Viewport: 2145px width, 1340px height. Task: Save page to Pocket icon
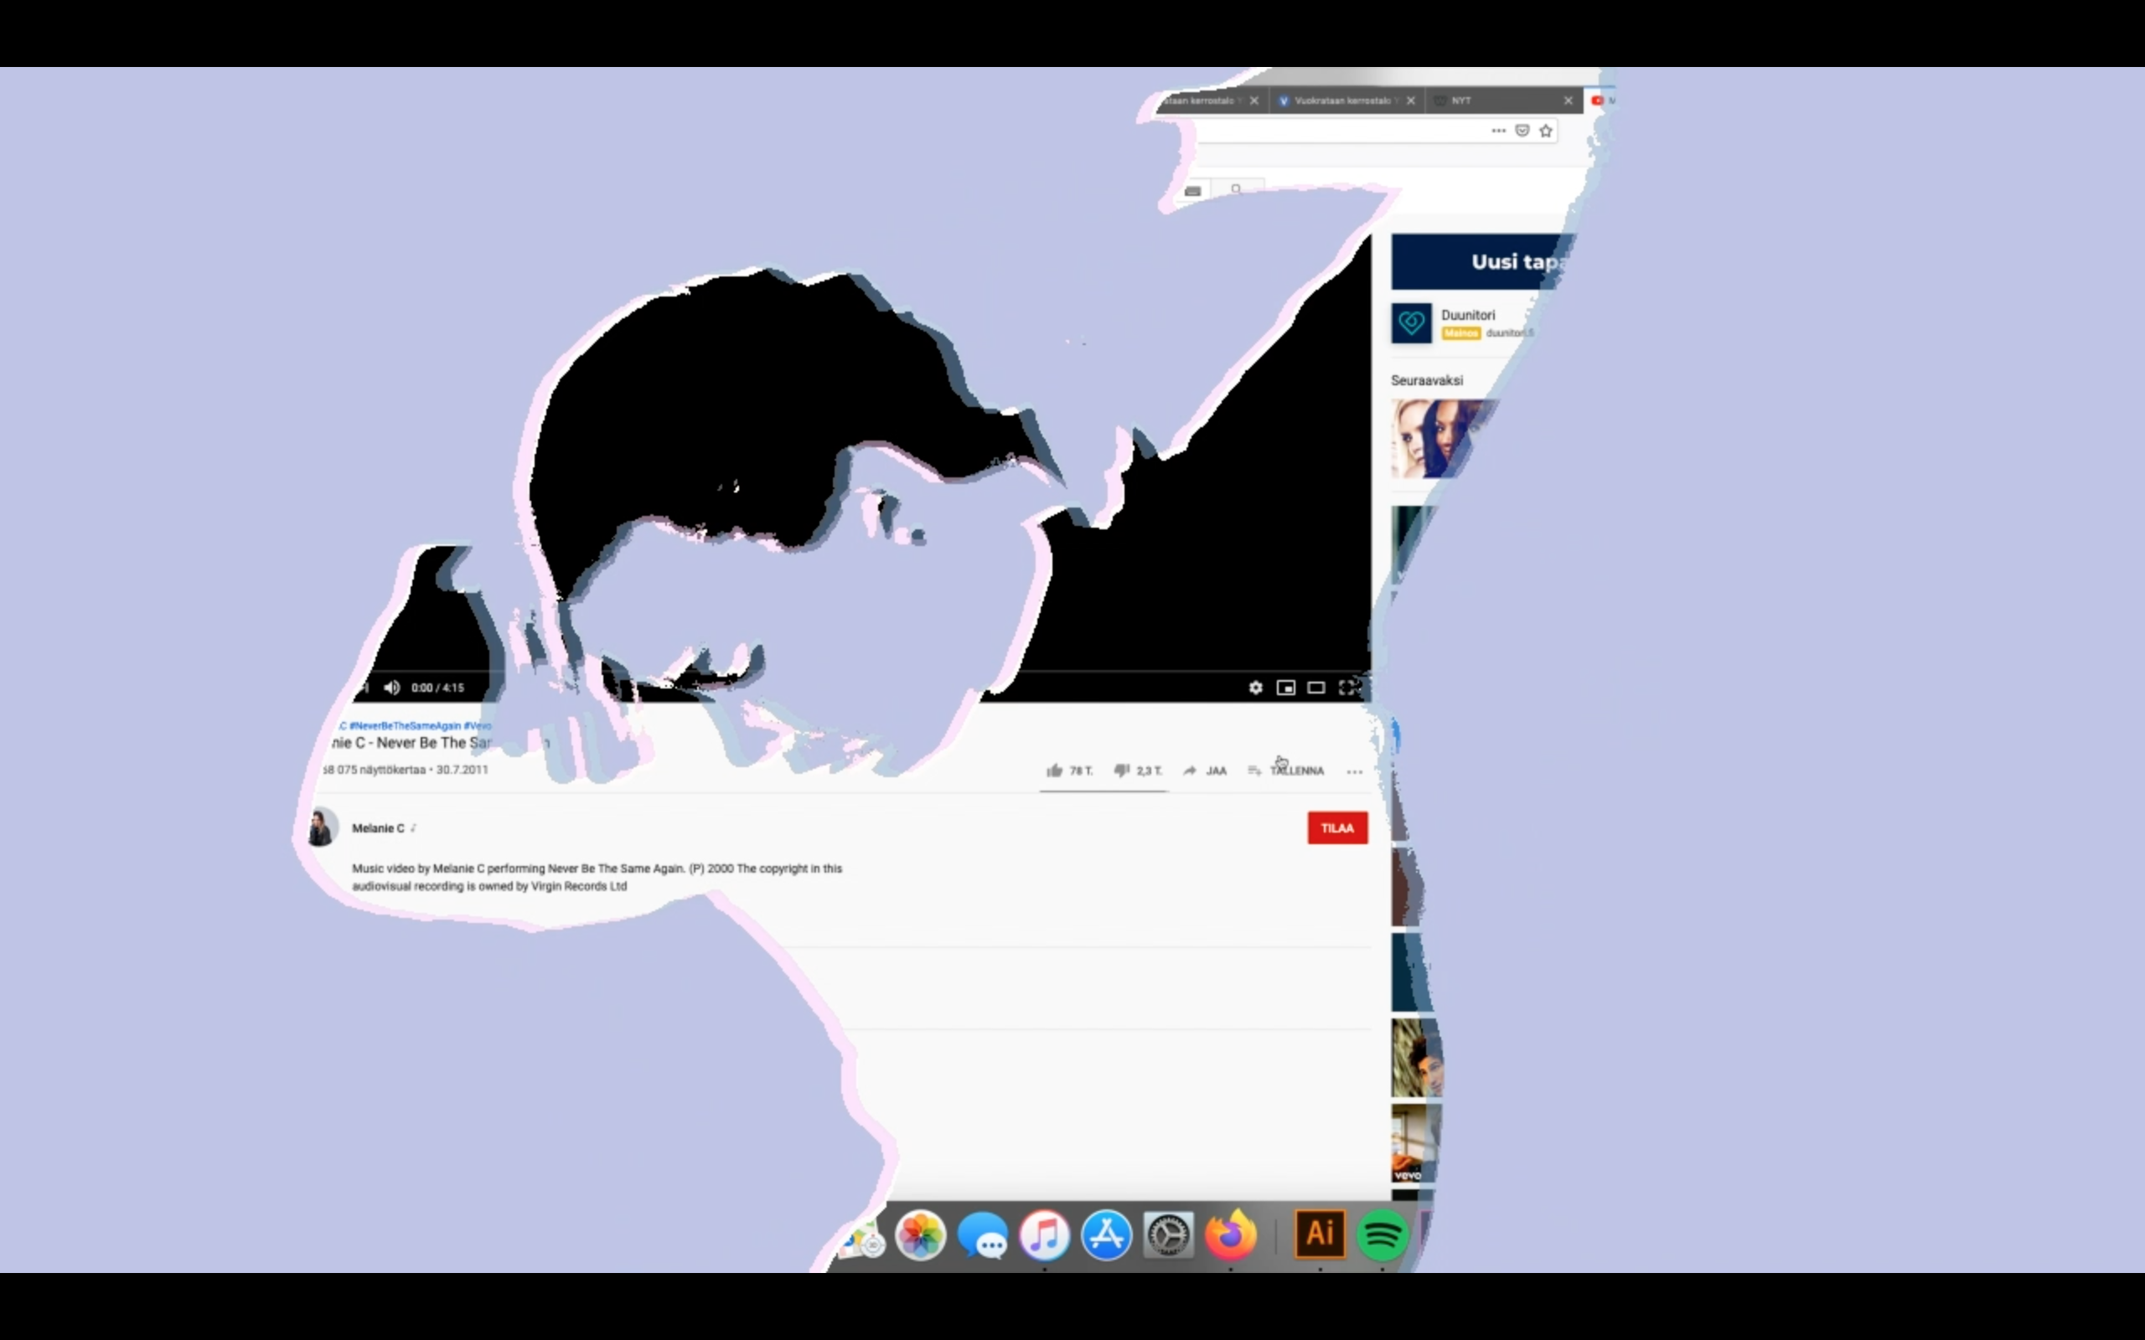click(1522, 131)
